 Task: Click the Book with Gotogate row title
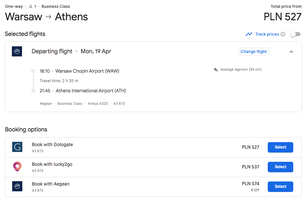pyautogui.click(x=52, y=144)
